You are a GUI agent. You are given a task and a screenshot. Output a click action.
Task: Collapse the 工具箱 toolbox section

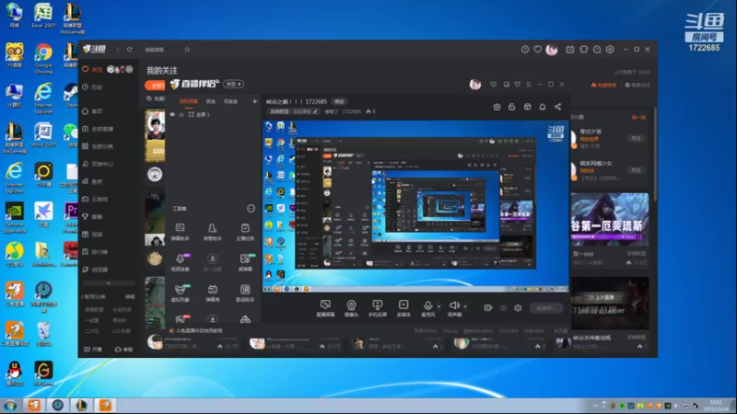pyautogui.click(x=251, y=209)
